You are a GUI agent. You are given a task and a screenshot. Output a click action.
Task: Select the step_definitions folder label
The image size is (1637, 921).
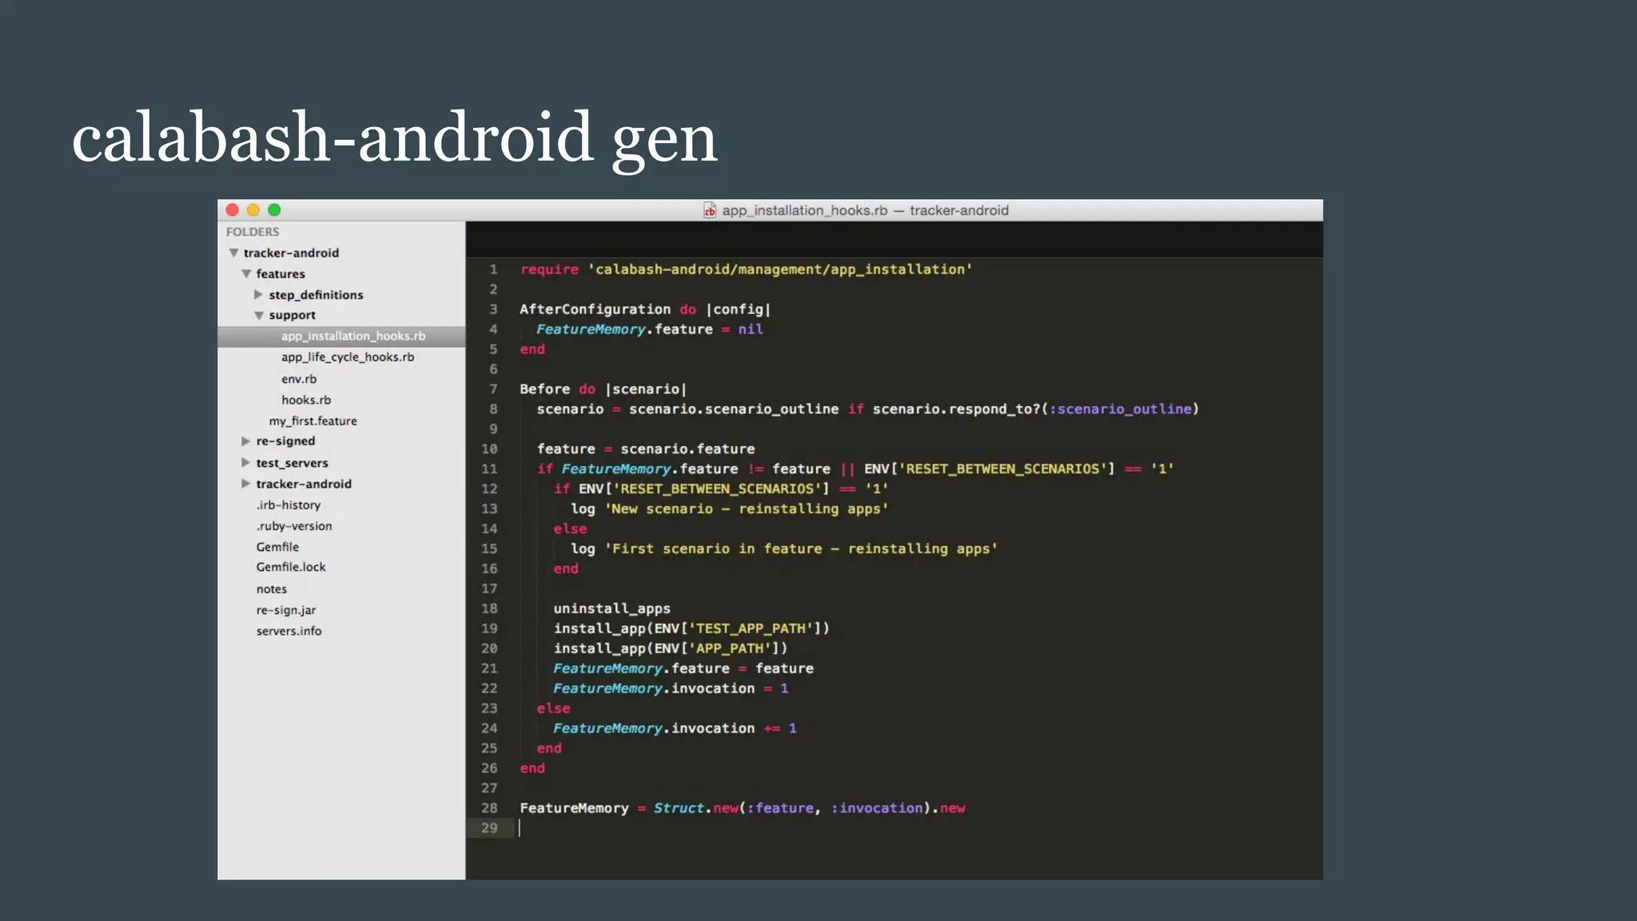click(x=316, y=295)
